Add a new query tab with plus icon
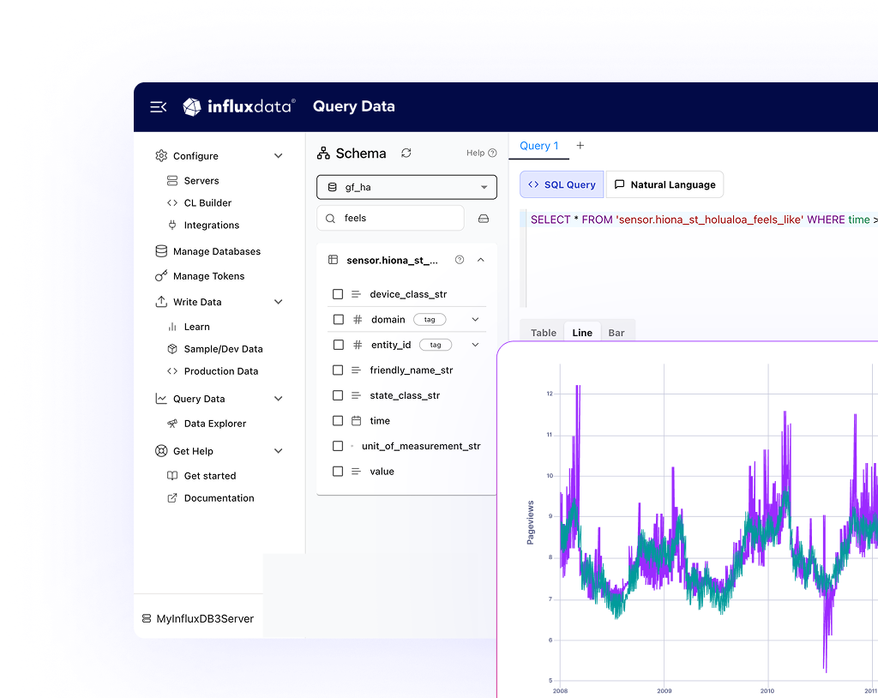Screen dimensions: 878x698 [580, 146]
